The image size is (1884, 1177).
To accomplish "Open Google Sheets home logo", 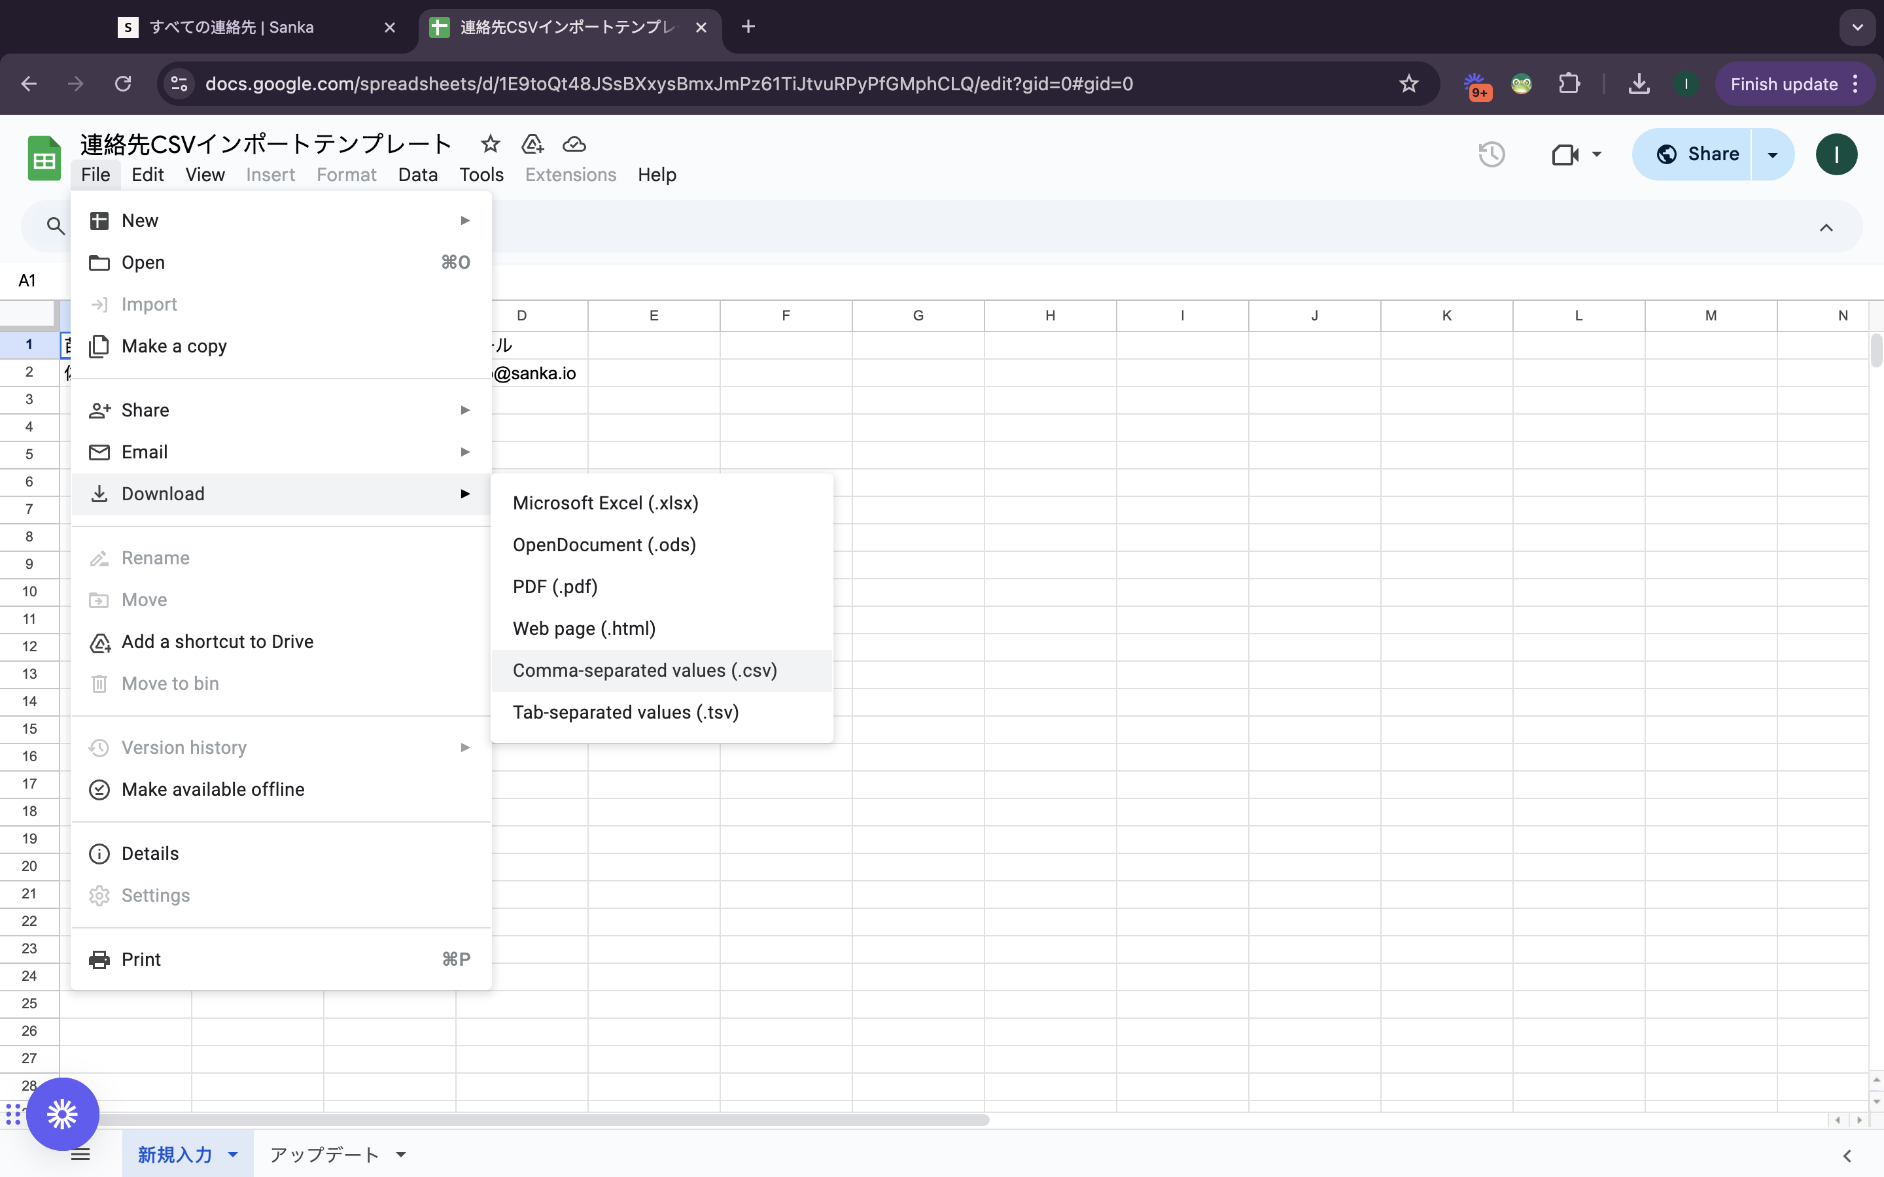I will [44, 158].
